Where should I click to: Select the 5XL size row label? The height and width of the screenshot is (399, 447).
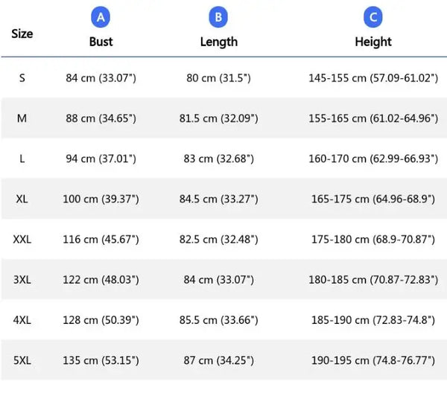pos(22,360)
